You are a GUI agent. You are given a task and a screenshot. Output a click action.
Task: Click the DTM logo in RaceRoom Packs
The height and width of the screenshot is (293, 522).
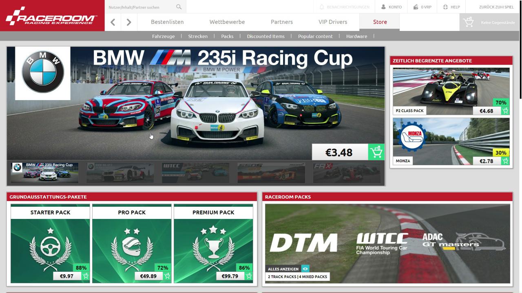tap(303, 243)
